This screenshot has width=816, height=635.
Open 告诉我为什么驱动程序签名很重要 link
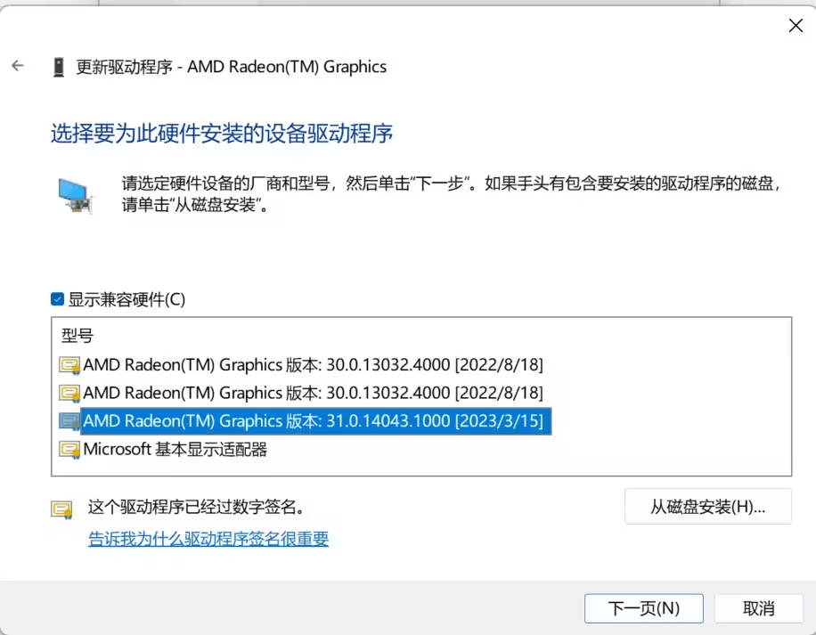(208, 538)
